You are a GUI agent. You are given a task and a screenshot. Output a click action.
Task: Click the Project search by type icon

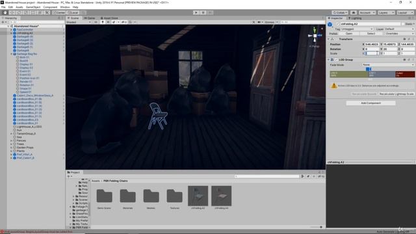(302, 176)
